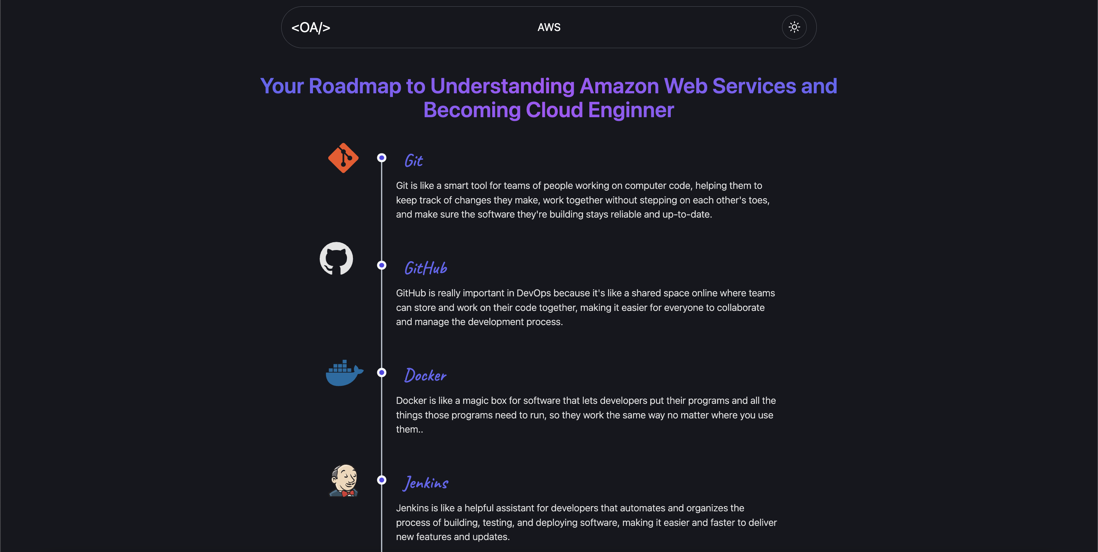Click the Jenkins butler logo icon
Viewport: 1098px width, 552px height.
(344, 480)
